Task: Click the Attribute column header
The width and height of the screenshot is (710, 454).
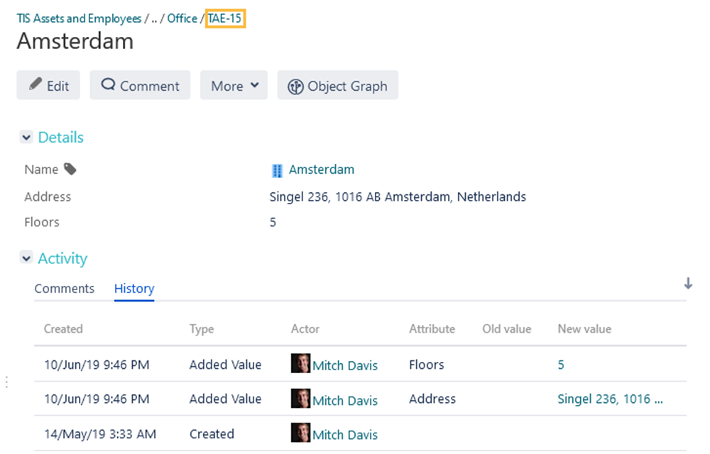Action: pos(432,328)
